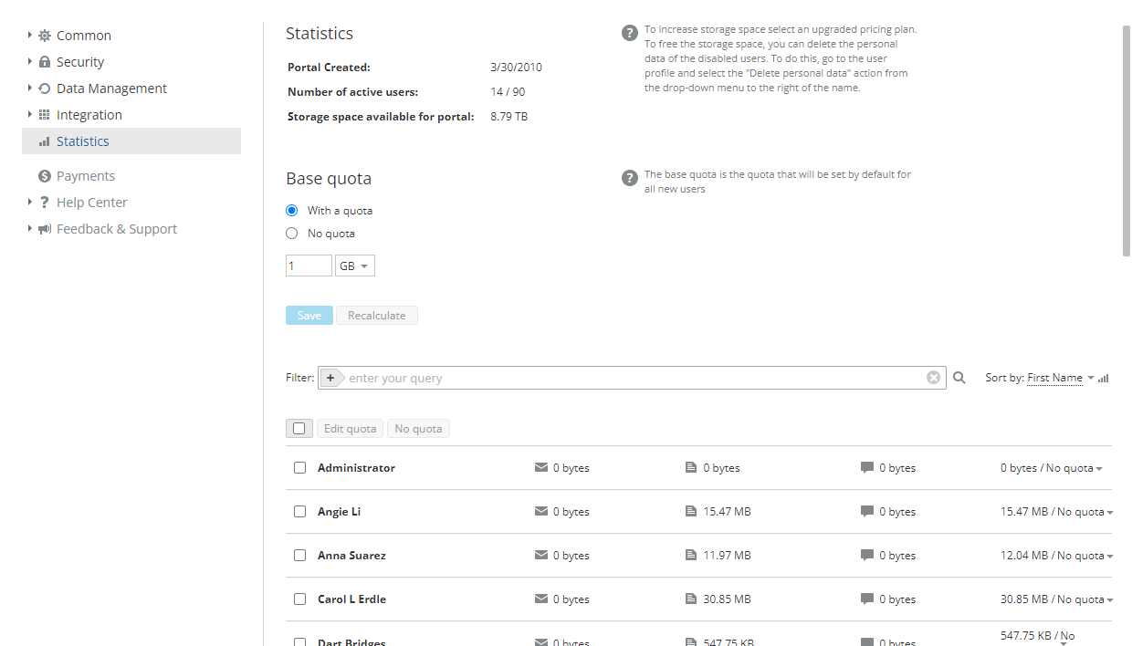Expand the Security section in the sidebar
Viewport: 1132px width, 646px height.
[x=82, y=61]
